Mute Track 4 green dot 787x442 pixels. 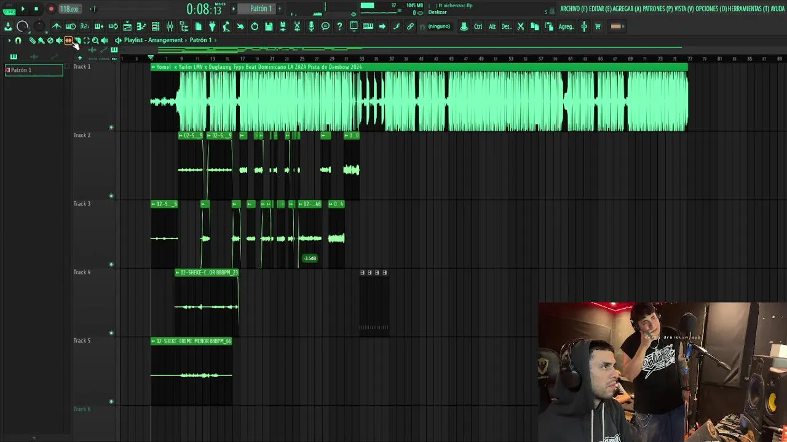pos(111,333)
